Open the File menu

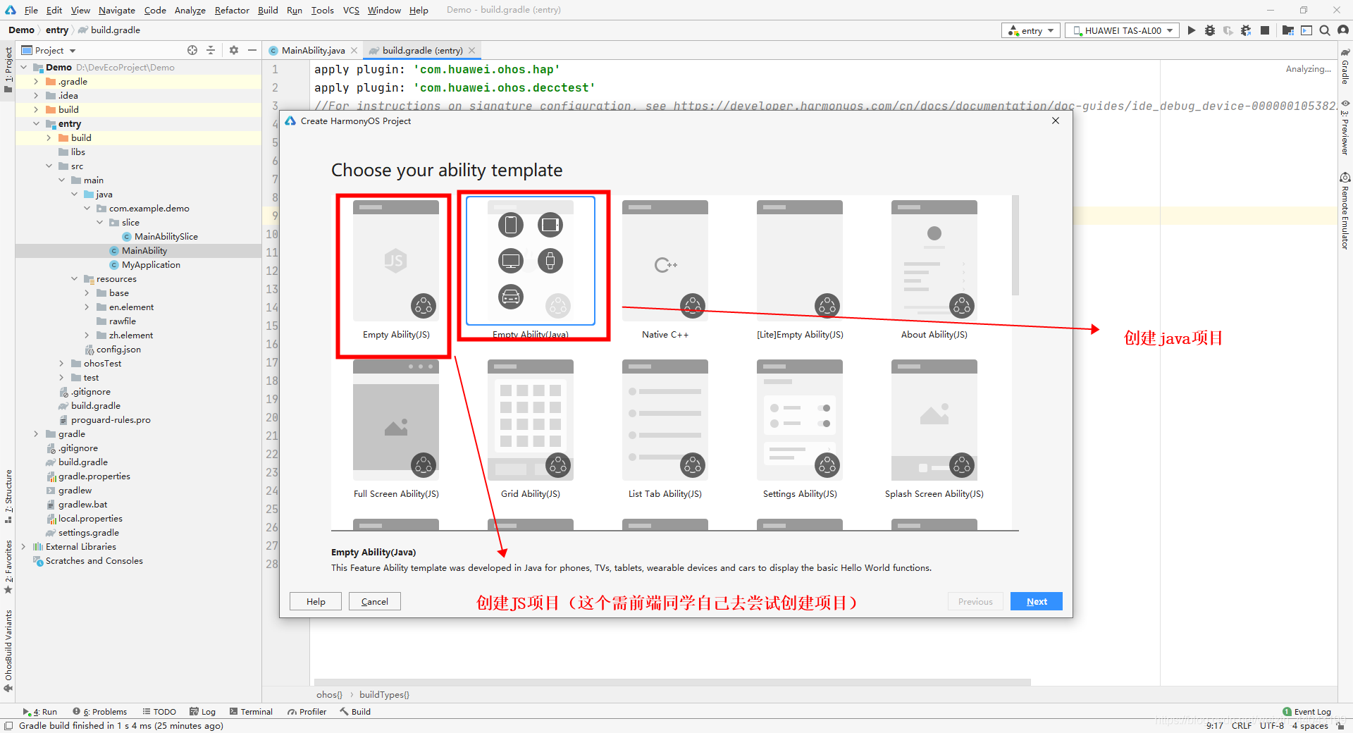coord(31,10)
